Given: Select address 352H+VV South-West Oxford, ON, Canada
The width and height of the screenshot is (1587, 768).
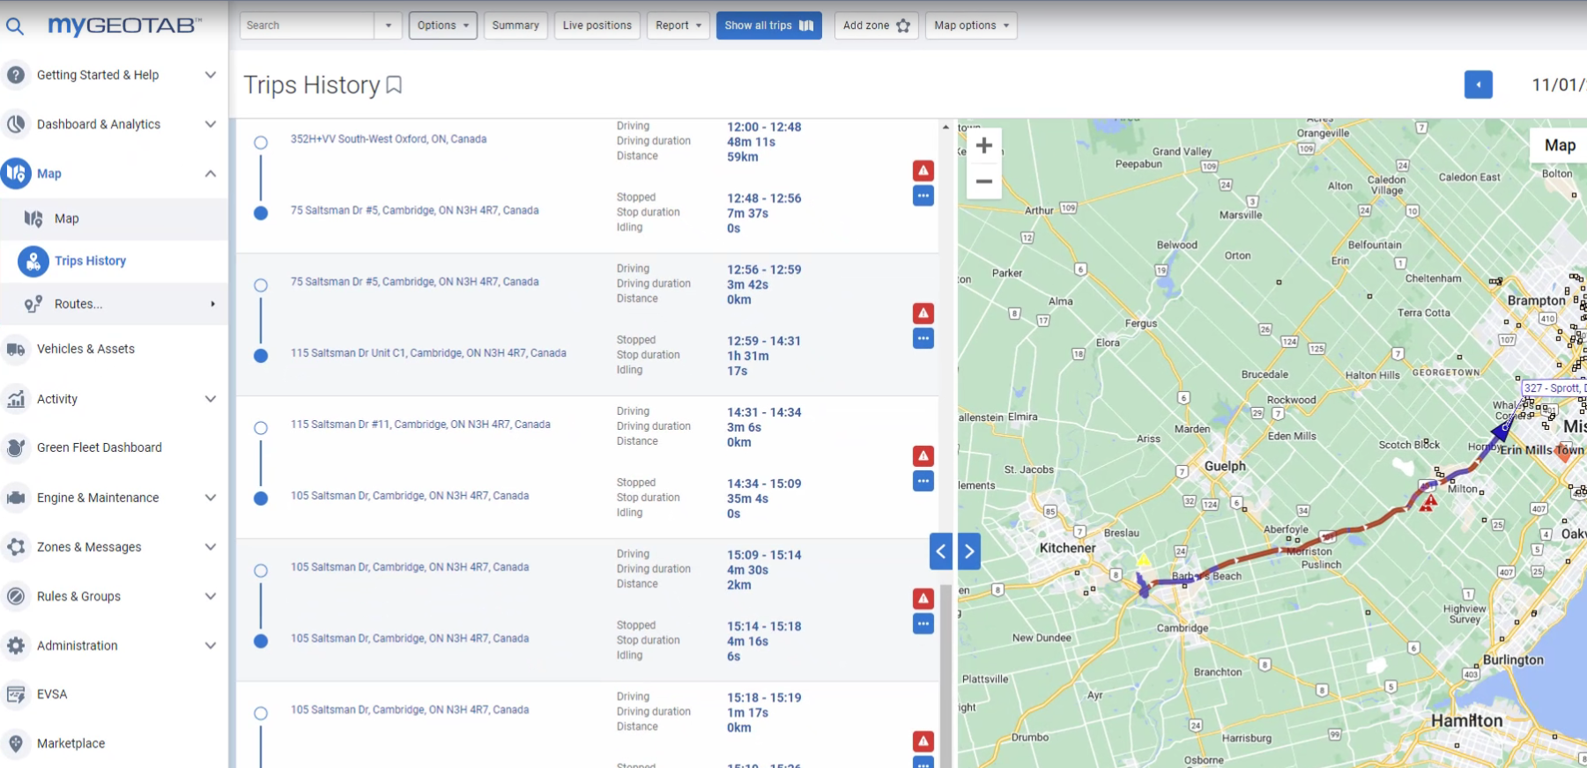Looking at the screenshot, I should 389,139.
